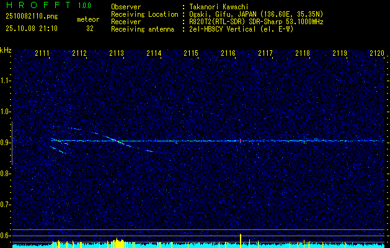
Task: Click the 2114 time axis label
Action: pyautogui.click(x=154, y=53)
